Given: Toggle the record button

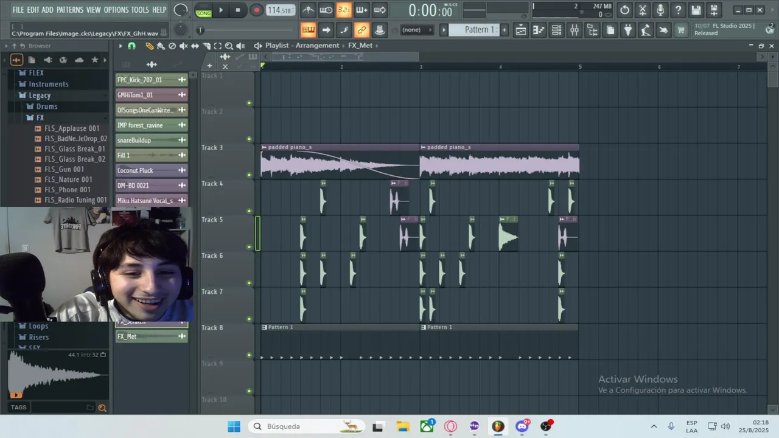Looking at the screenshot, I should click(256, 10).
